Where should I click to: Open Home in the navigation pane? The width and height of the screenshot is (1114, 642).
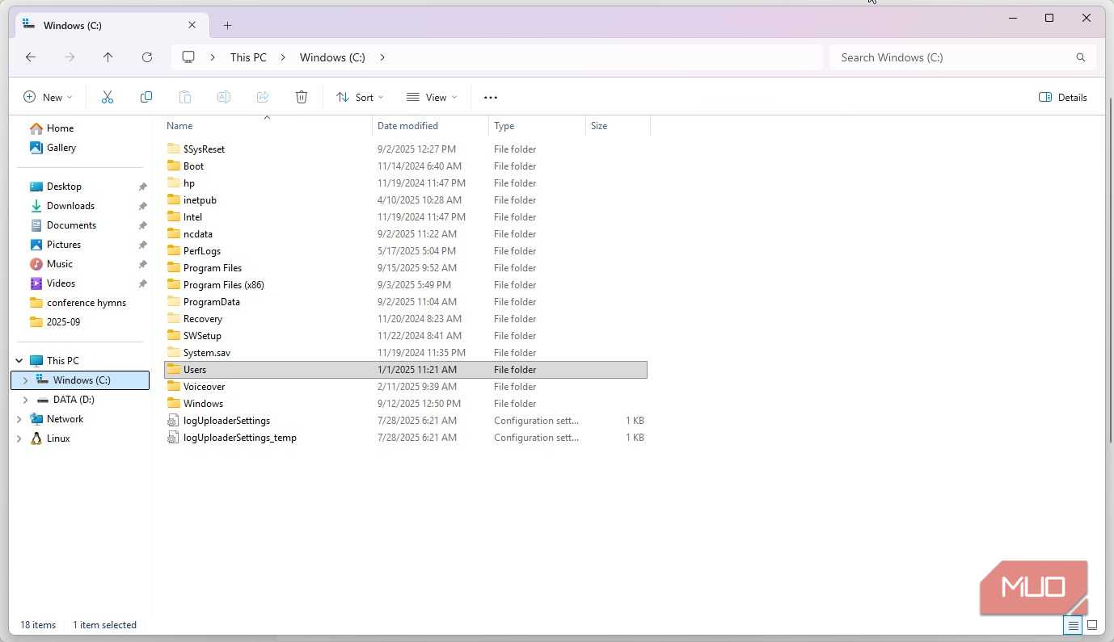tap(53, 128)
